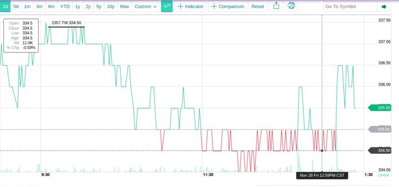Switch to the 5y range
The image size is (399, 187).
coord(99,6)
